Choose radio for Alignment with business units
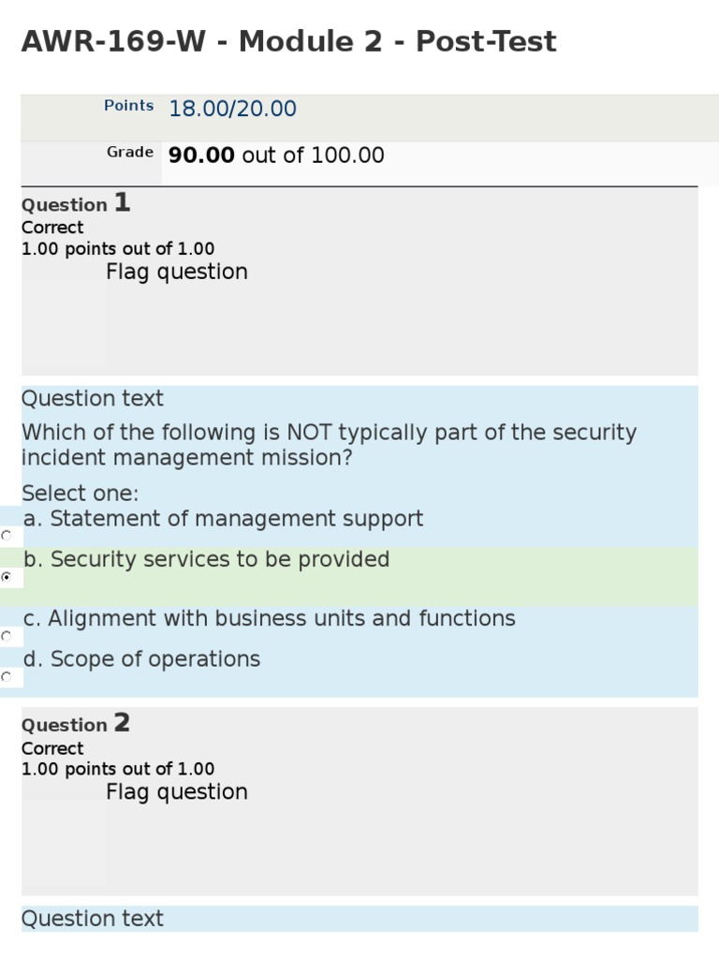The image size is (719, 959). (7, 636)
